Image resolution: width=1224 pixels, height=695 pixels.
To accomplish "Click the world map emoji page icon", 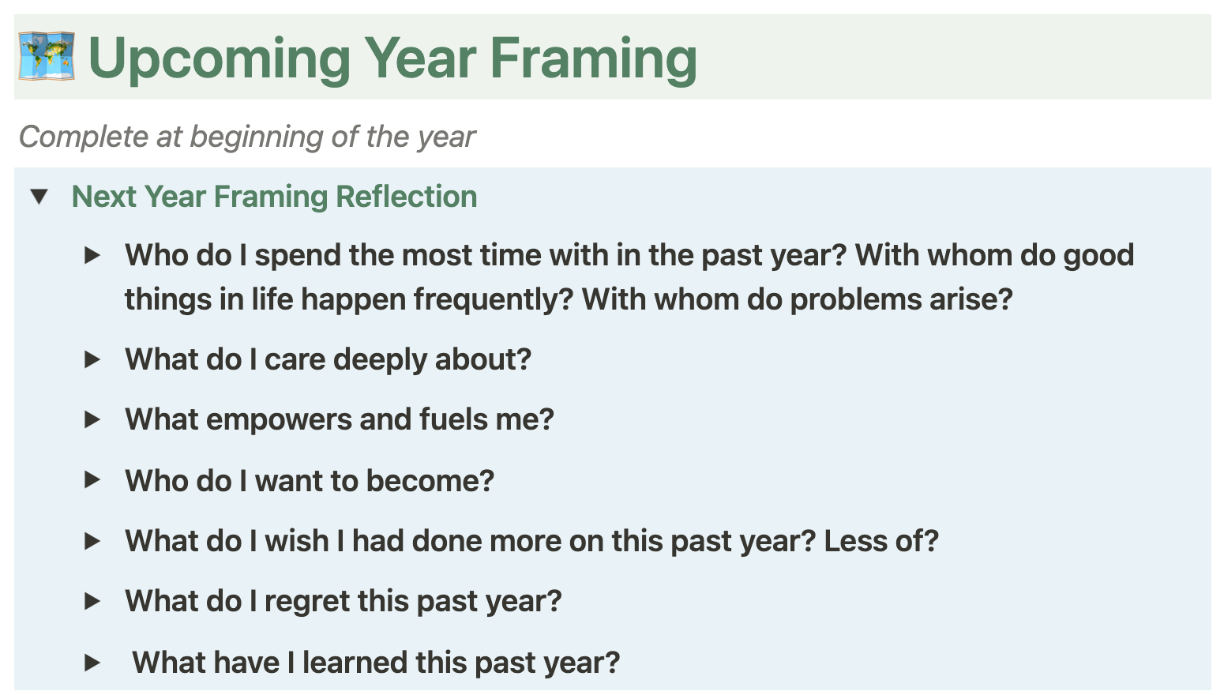I will coord(47,57).
